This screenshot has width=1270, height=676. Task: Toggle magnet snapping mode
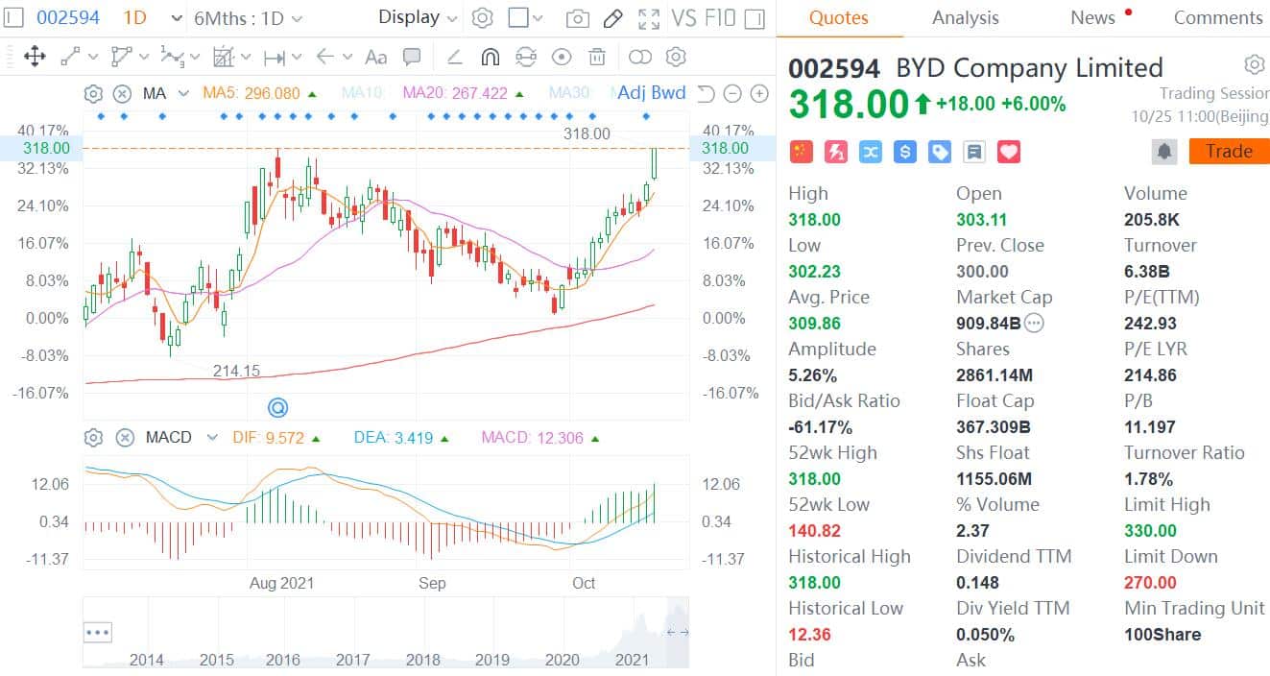coord(490,57)
